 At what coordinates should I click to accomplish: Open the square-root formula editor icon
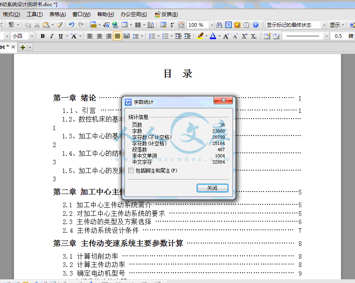click(x=106, y=25)
